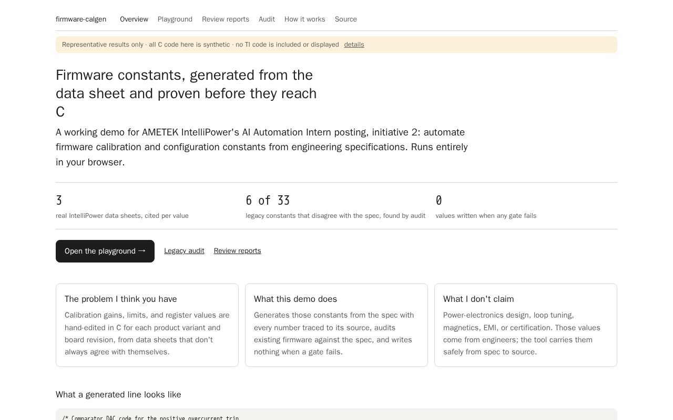Click 'values written when any gate fails' caption
The height and width of the screenshot is (420, 673).
pos(486,216)
